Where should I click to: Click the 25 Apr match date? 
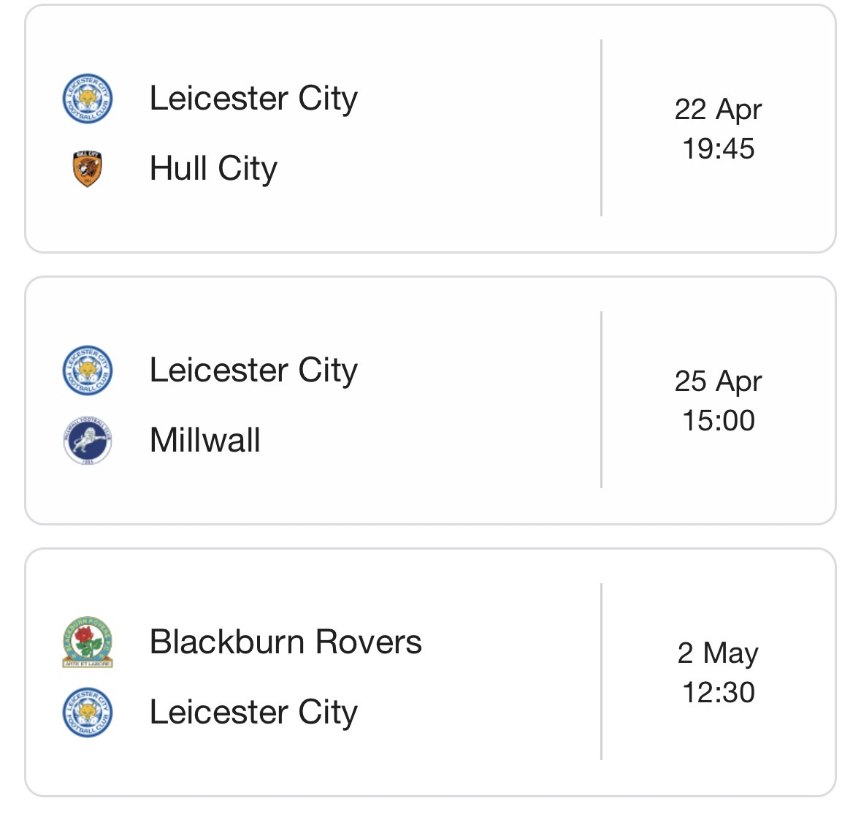pos(718,381)
